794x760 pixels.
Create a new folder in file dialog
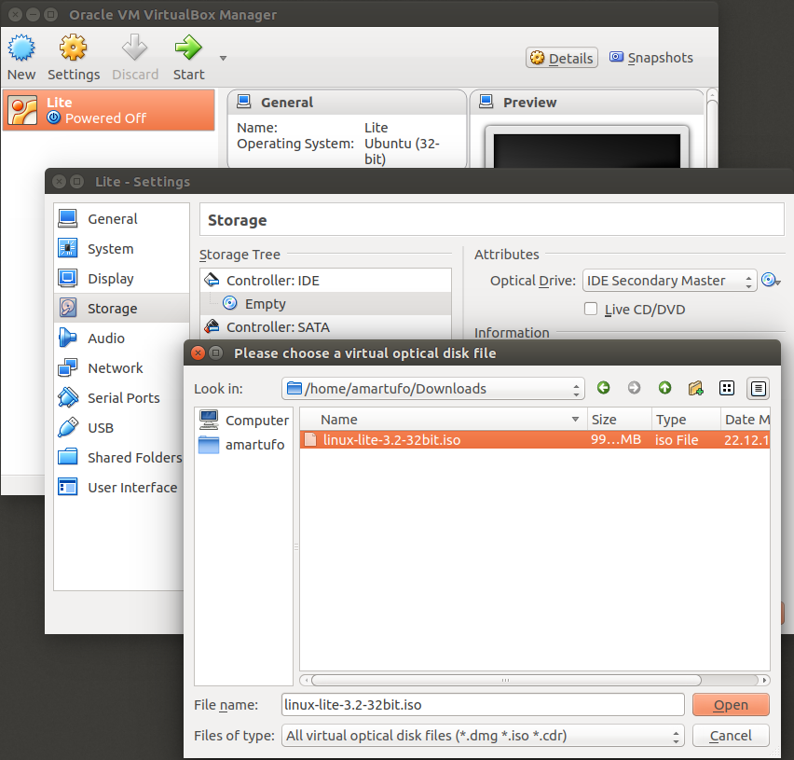point(696,388)
